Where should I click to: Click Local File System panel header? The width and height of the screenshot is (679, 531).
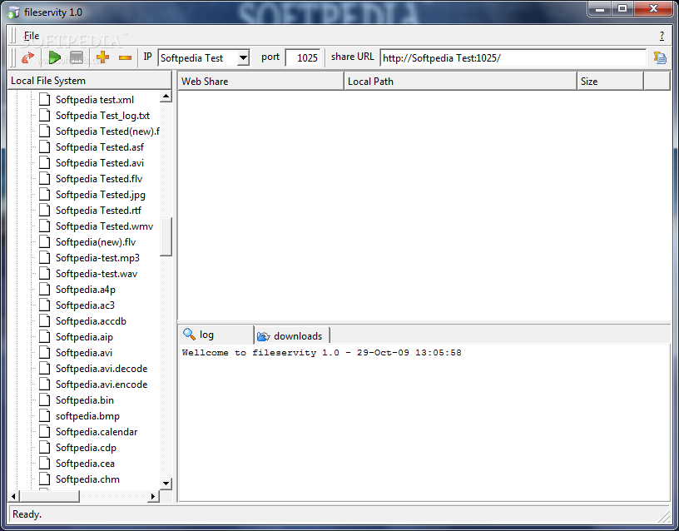click(x=90, y=81)
